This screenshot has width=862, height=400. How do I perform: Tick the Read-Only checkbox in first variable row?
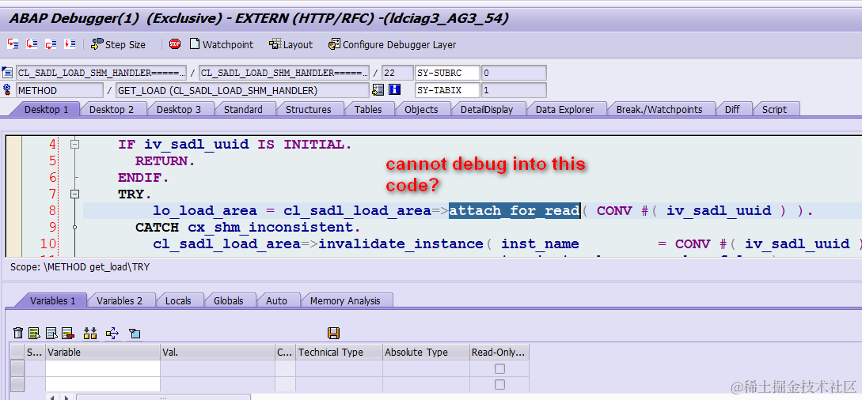pos(499,368)
